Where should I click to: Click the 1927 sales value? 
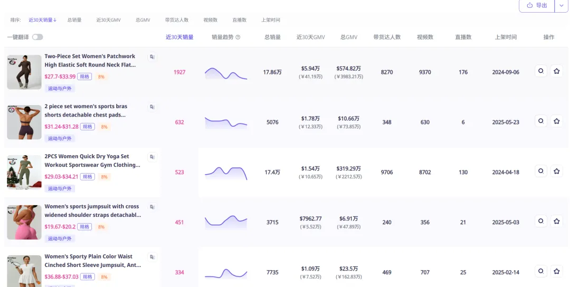pyautogui.click(x=179, y=72)
